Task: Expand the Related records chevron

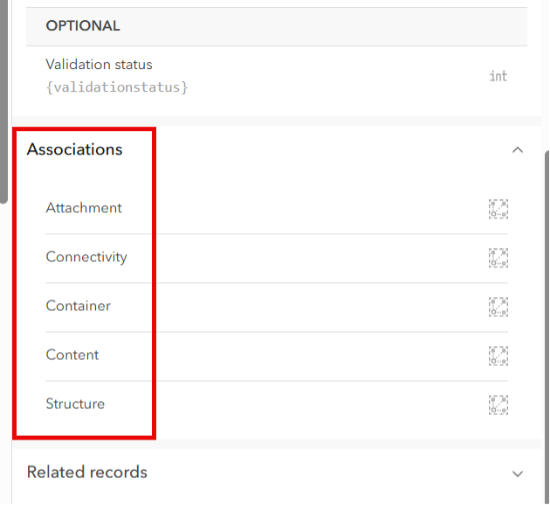Action: pos(518,474)
